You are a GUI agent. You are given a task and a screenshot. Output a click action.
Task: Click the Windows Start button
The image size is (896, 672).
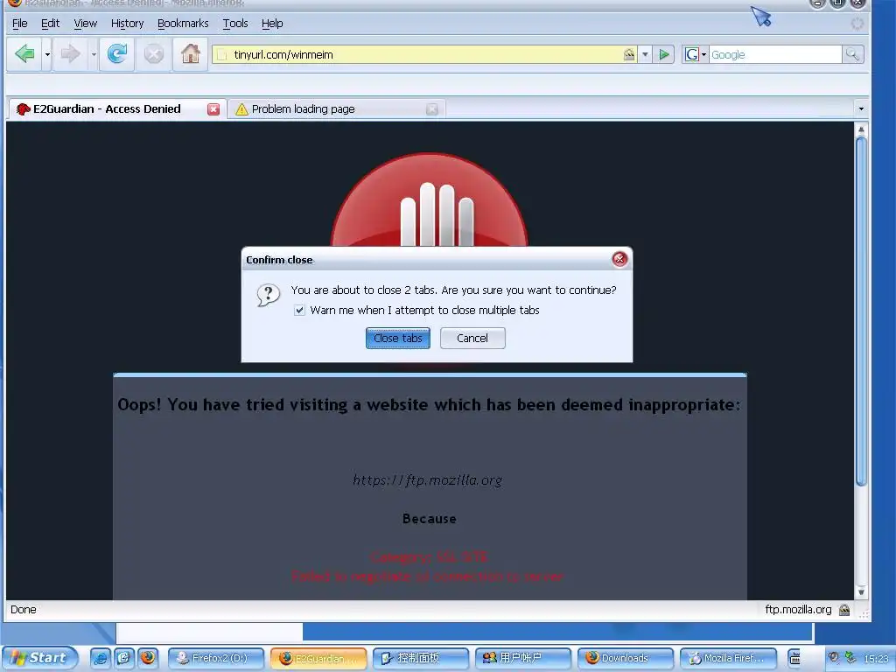point(38,658)
